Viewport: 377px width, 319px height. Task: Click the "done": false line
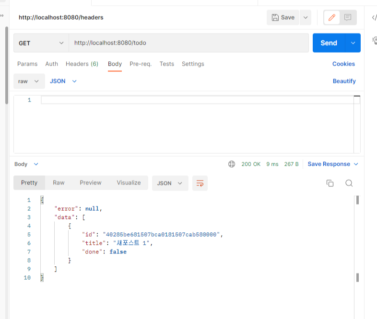[x=104, y=252]
